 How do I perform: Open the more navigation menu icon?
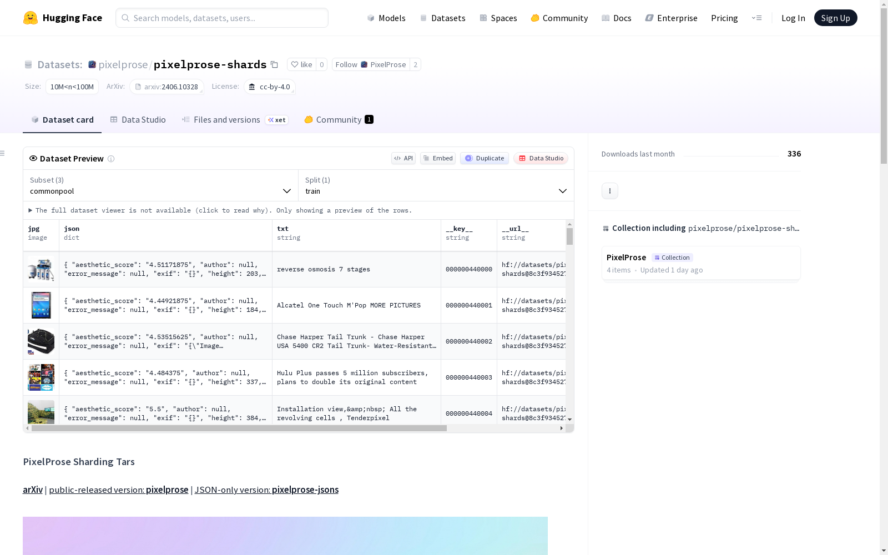click(756, 18)
